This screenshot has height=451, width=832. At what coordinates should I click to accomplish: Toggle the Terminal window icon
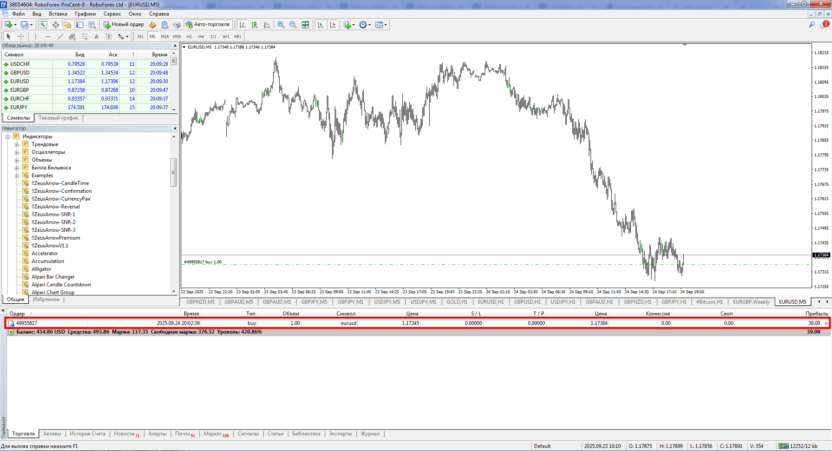[80, 25]
